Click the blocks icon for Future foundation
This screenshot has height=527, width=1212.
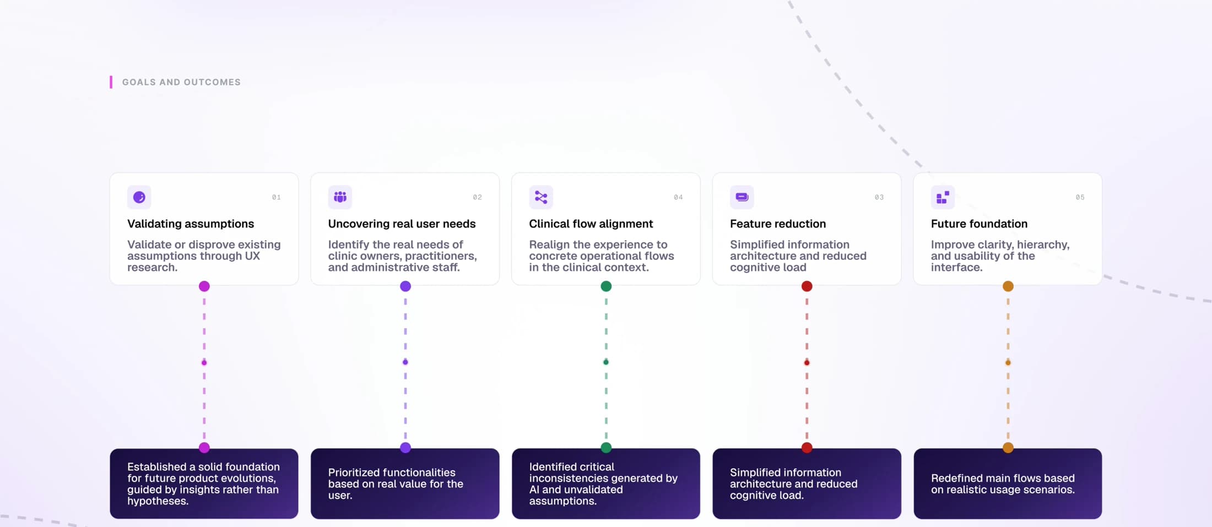tap(943, 197)
